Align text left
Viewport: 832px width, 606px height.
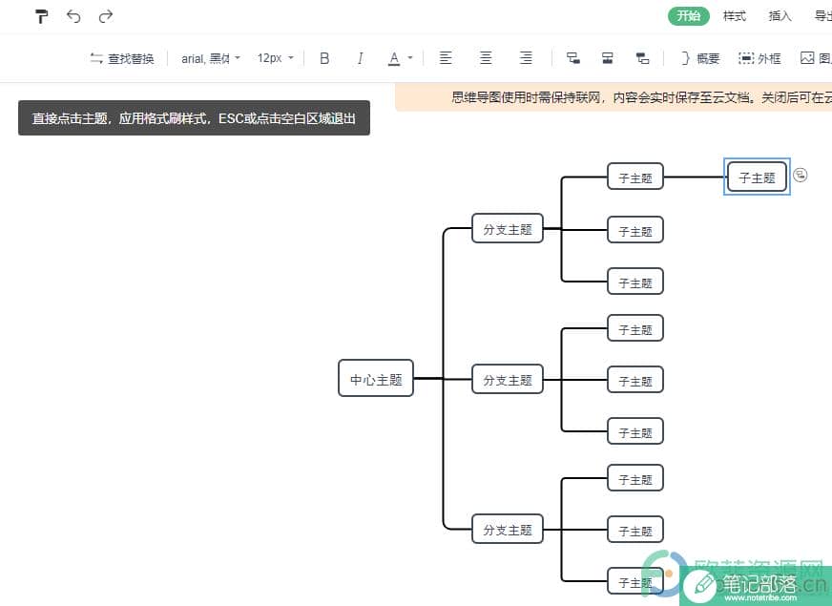point(446,58)
